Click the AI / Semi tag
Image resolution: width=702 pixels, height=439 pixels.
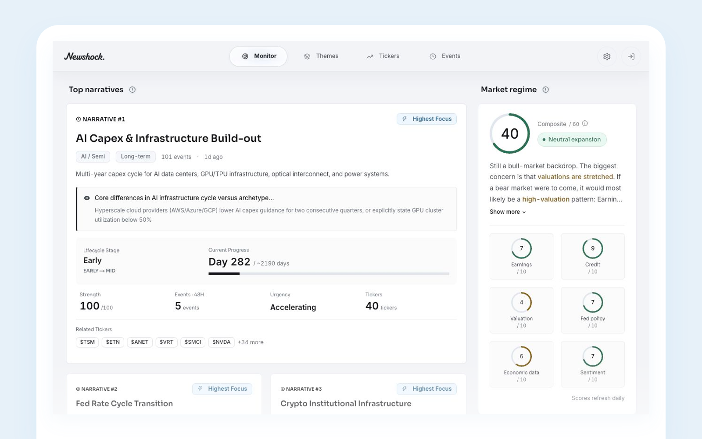click(93, 157)
